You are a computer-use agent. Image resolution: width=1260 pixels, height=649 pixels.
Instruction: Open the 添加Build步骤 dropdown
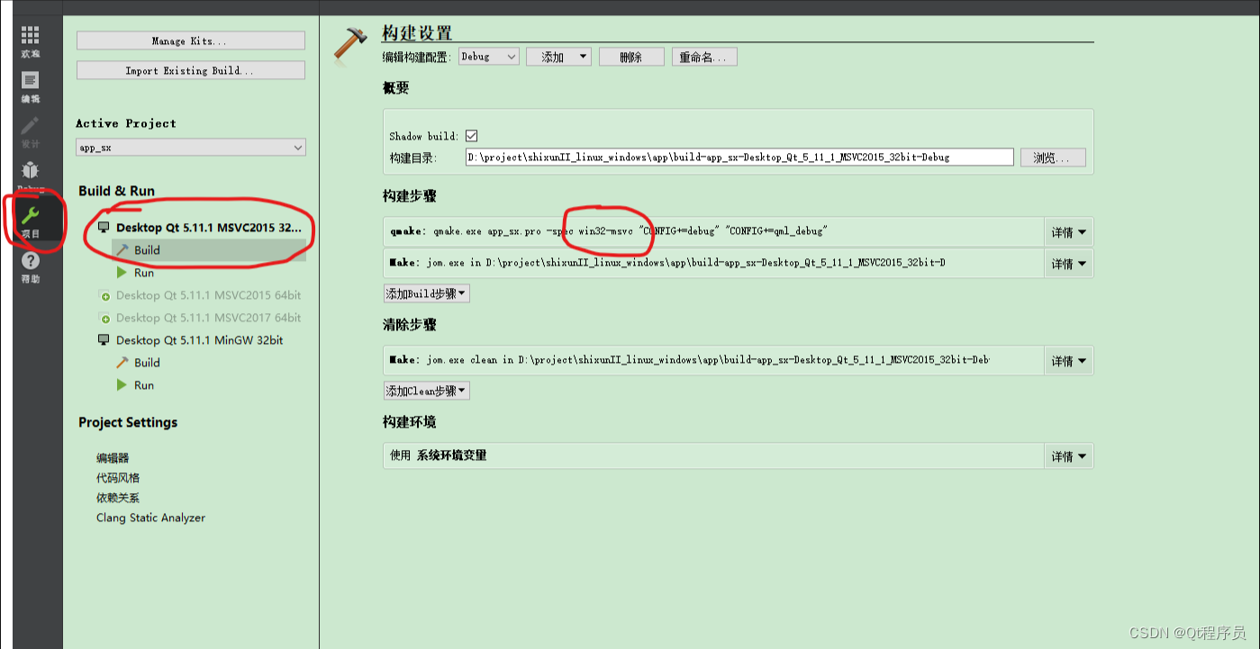tap(427, 293)
